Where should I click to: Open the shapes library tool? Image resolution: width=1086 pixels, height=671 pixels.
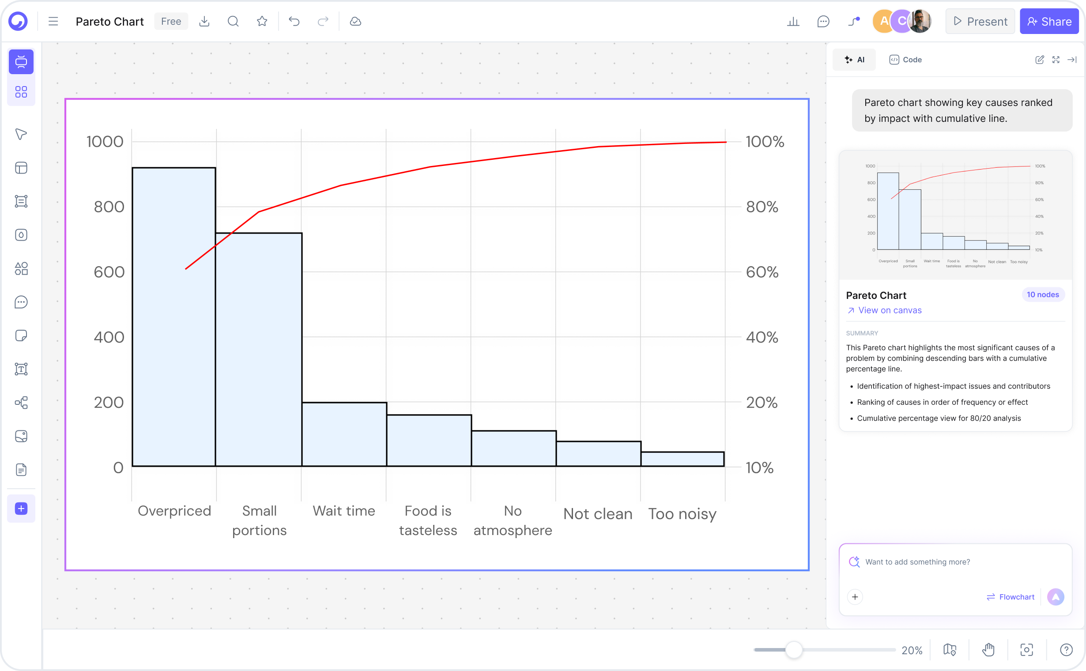[21, 268]
